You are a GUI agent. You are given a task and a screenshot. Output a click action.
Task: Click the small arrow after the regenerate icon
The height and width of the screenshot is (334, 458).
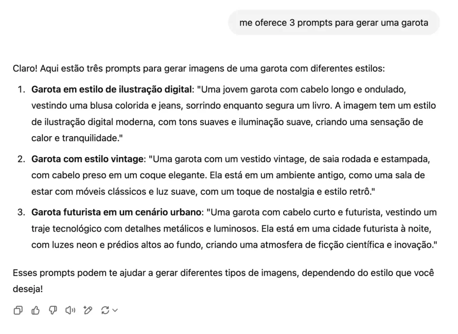point(115,310)
